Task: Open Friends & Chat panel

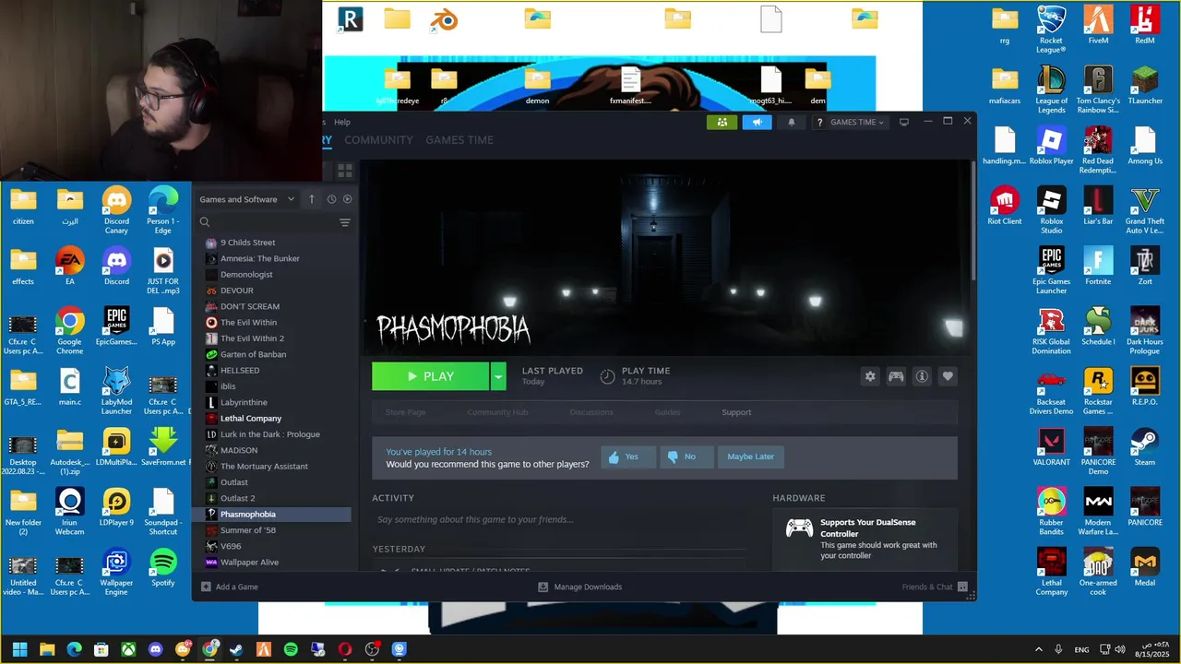Action: (x=935, y=587)
